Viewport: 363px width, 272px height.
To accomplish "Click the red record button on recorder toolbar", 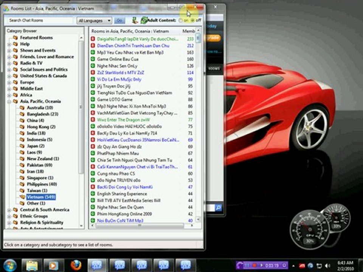I will (254, 265).
